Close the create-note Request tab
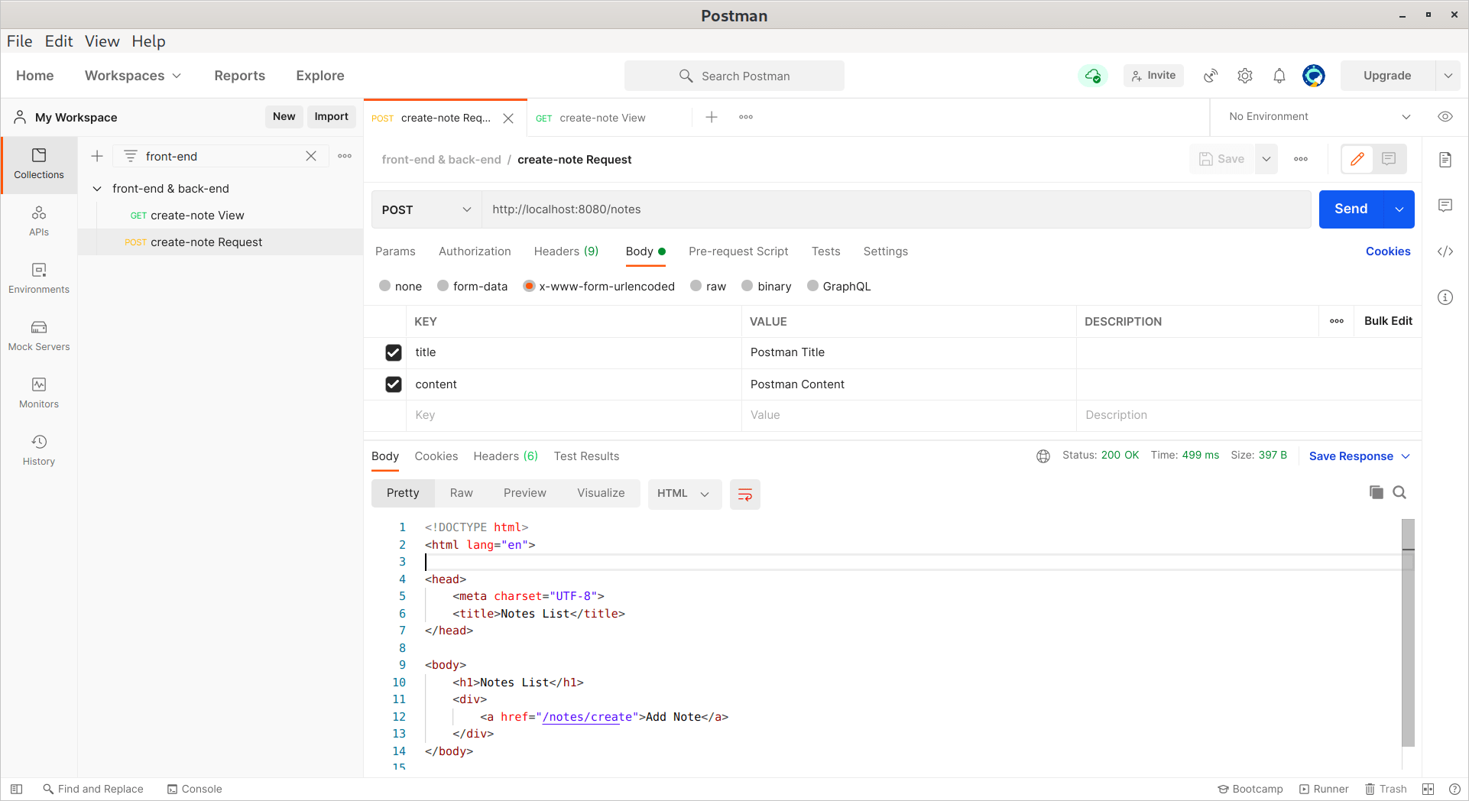Screen dimensions: 1469x801 [508, 118]
